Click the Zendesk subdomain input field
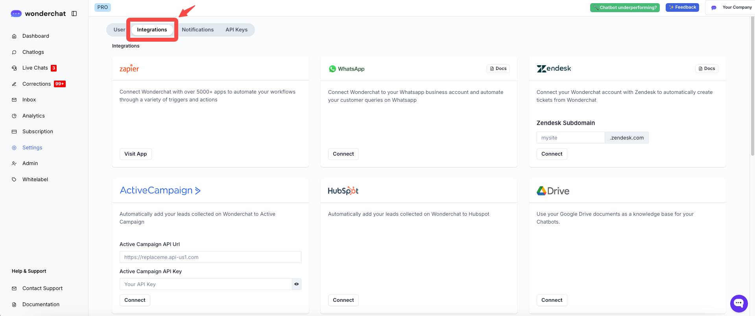The height and width of the screenshot is (316, 755). point(570,138)
